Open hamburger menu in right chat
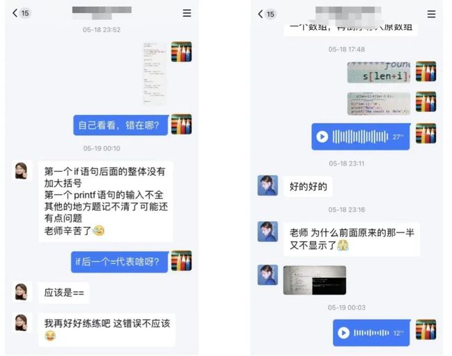 431,14
